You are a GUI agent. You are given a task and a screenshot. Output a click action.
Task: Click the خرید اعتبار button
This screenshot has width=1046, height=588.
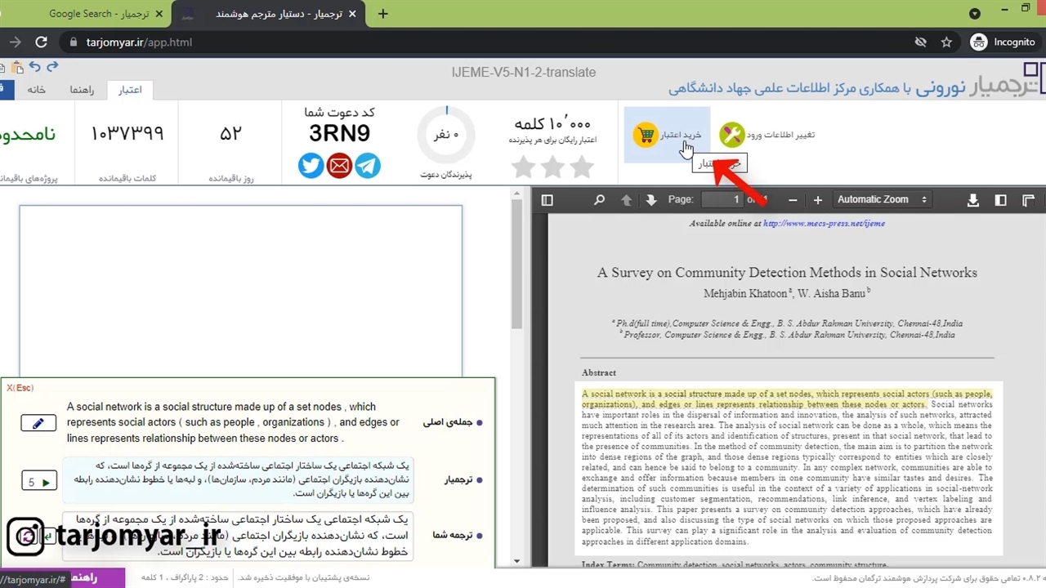click(x=667, y=135)
